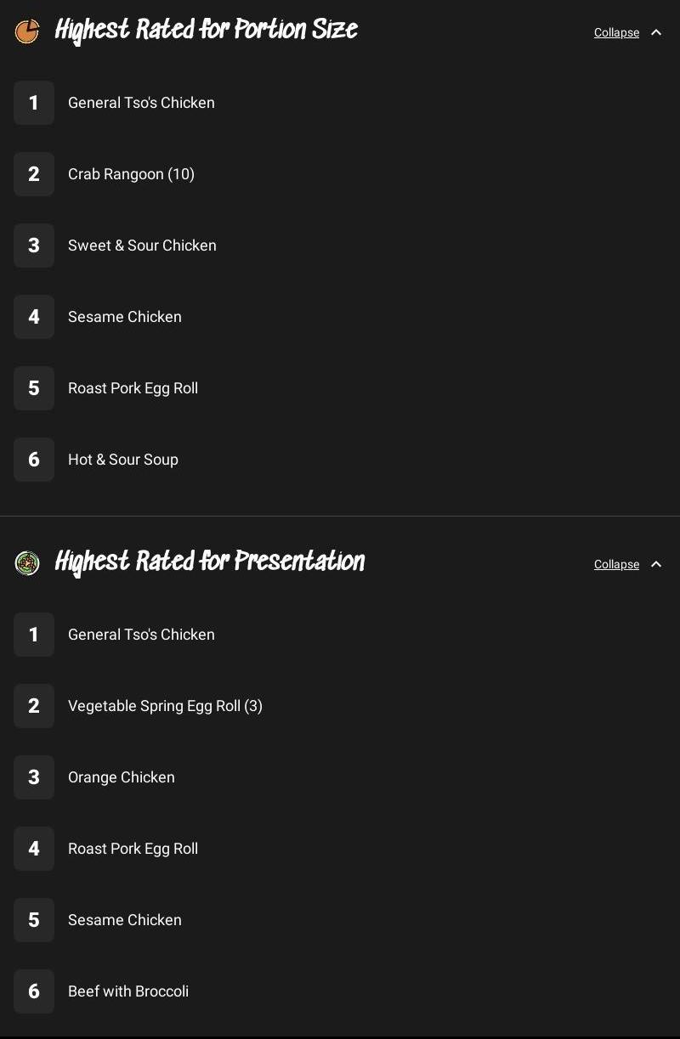Open General Tso's Chicken in Portion Size
680x1039 pixels.
click(x=141, y=103)
